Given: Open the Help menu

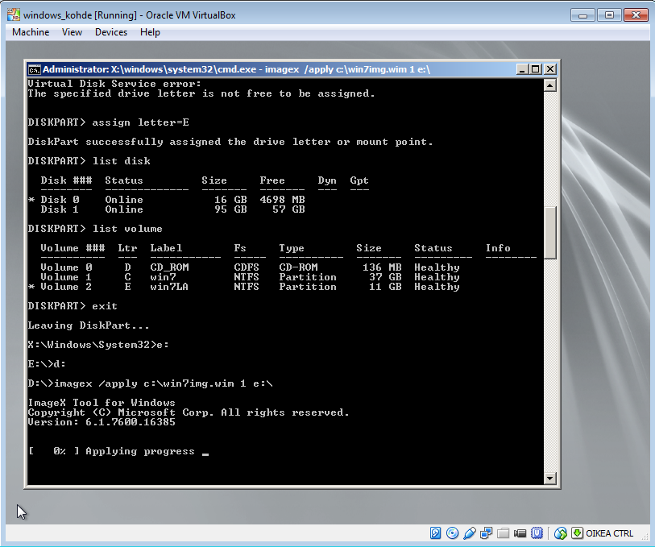Looking at the screenshot, I should (150, 32).
